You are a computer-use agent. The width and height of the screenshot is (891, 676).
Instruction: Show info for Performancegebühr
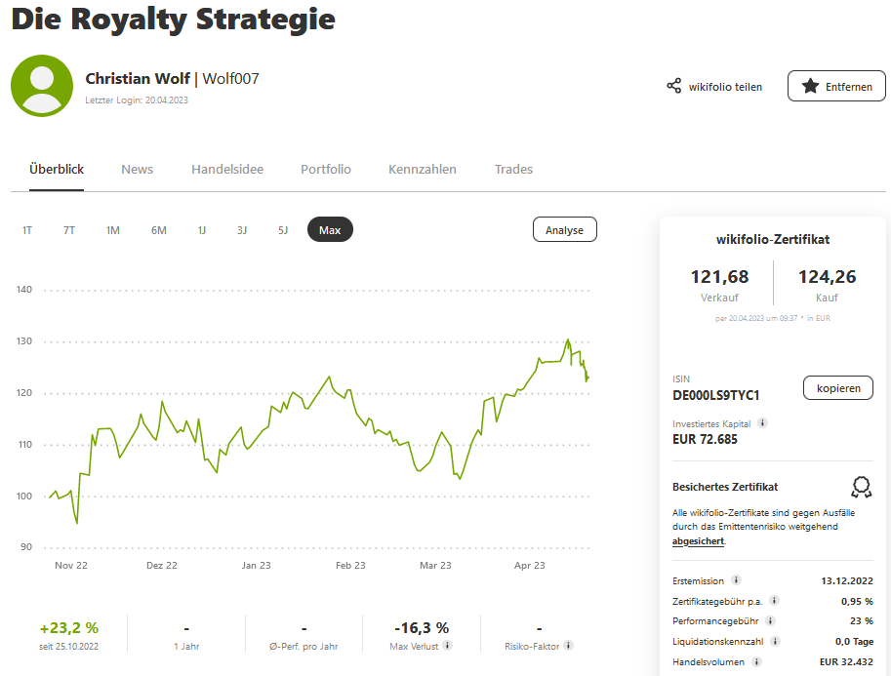(x=769, y=620)
